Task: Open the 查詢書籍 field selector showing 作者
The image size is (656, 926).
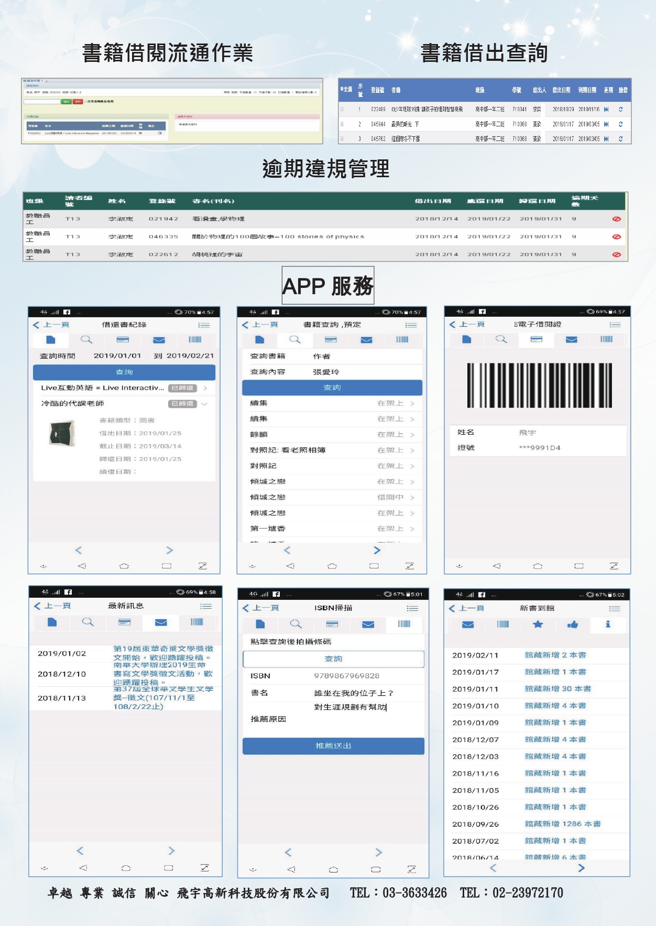Action: [332, 356]
